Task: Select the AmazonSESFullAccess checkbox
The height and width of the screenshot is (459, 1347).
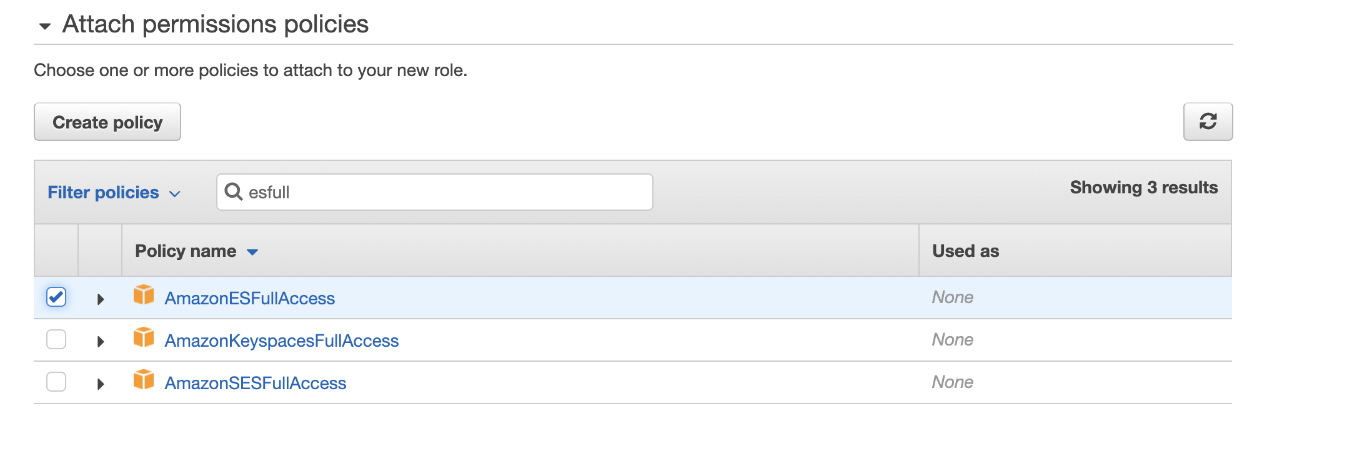Action: (x=56, y=382)
